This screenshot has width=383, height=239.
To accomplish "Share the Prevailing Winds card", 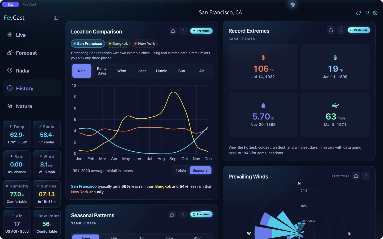I will pyautogui.click(x=356, y=176).
